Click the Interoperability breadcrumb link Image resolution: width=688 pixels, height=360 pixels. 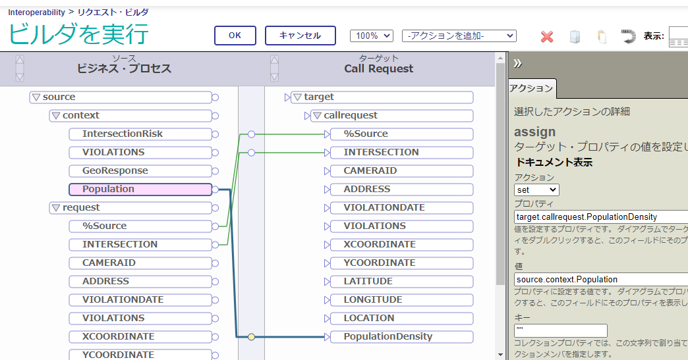[36, 13]
